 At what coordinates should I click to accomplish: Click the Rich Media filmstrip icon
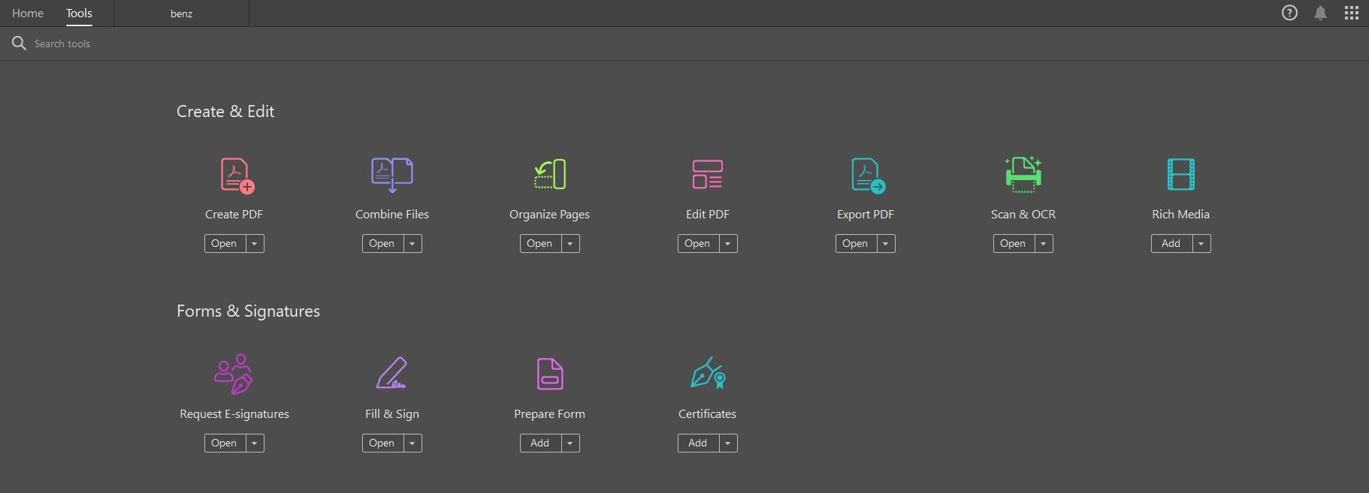[x=1181, y=174]
